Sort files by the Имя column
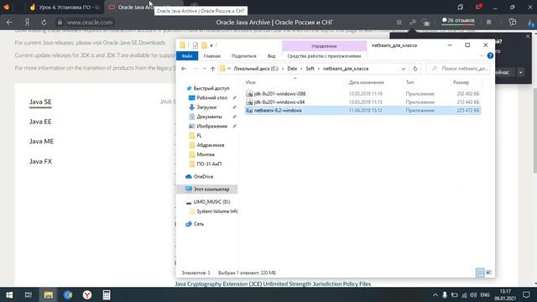Image resolution: width=537 pixels, height=302 pixels. click(x=251, y=82)
